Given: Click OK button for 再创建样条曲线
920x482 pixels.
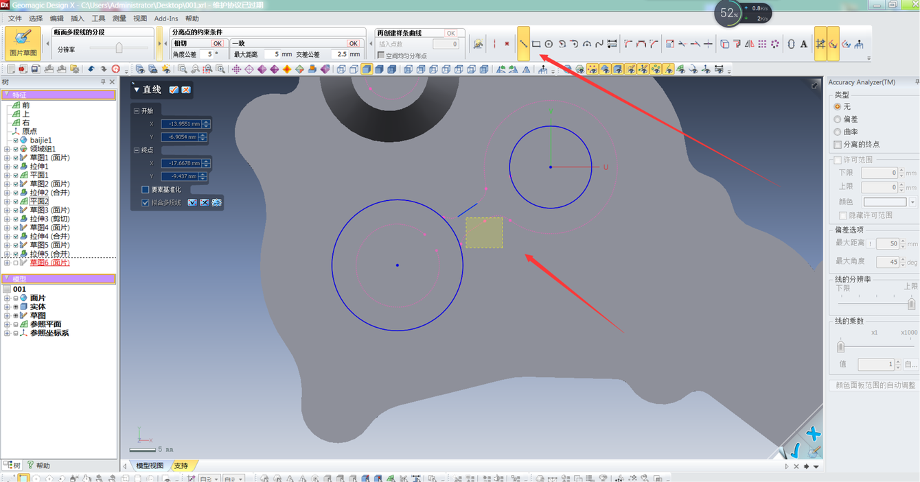Looking at the screenshot, I should tap(450, 33).
